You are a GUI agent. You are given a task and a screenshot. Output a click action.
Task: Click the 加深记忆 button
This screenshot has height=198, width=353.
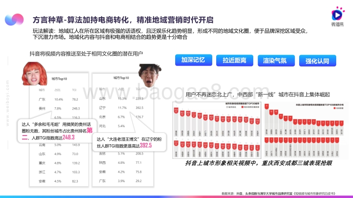(194, 60)
